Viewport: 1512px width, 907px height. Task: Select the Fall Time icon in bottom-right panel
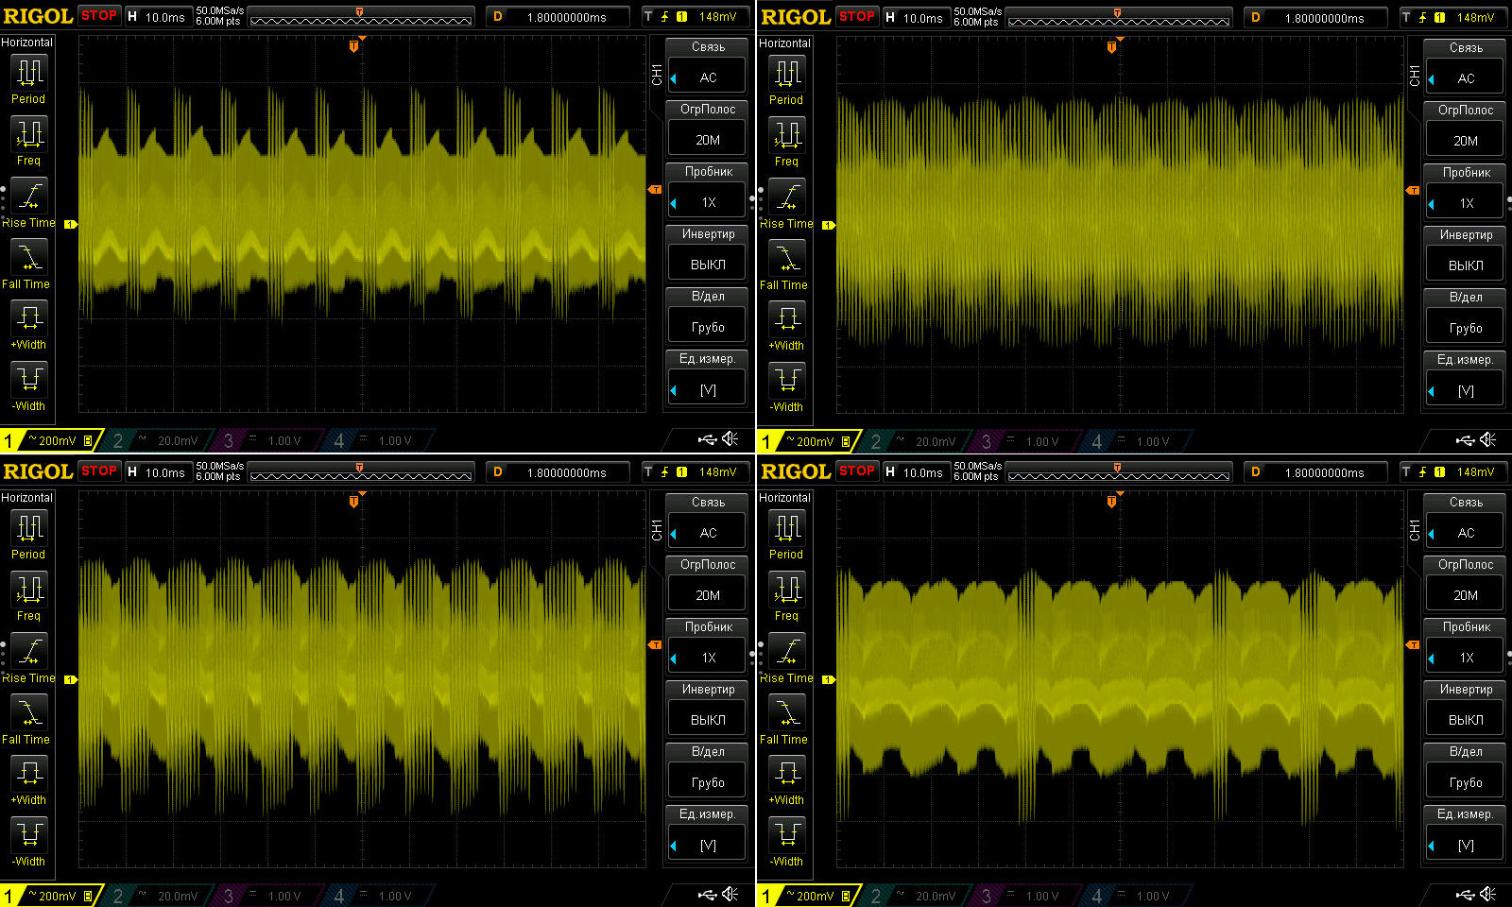click(x=786, y=712)
